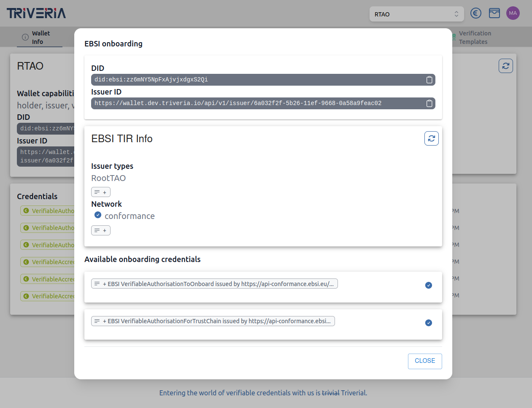The image size is (532, 408).
Task: Open the RTAO wallet selector dropdown
Action: [416, 14]
